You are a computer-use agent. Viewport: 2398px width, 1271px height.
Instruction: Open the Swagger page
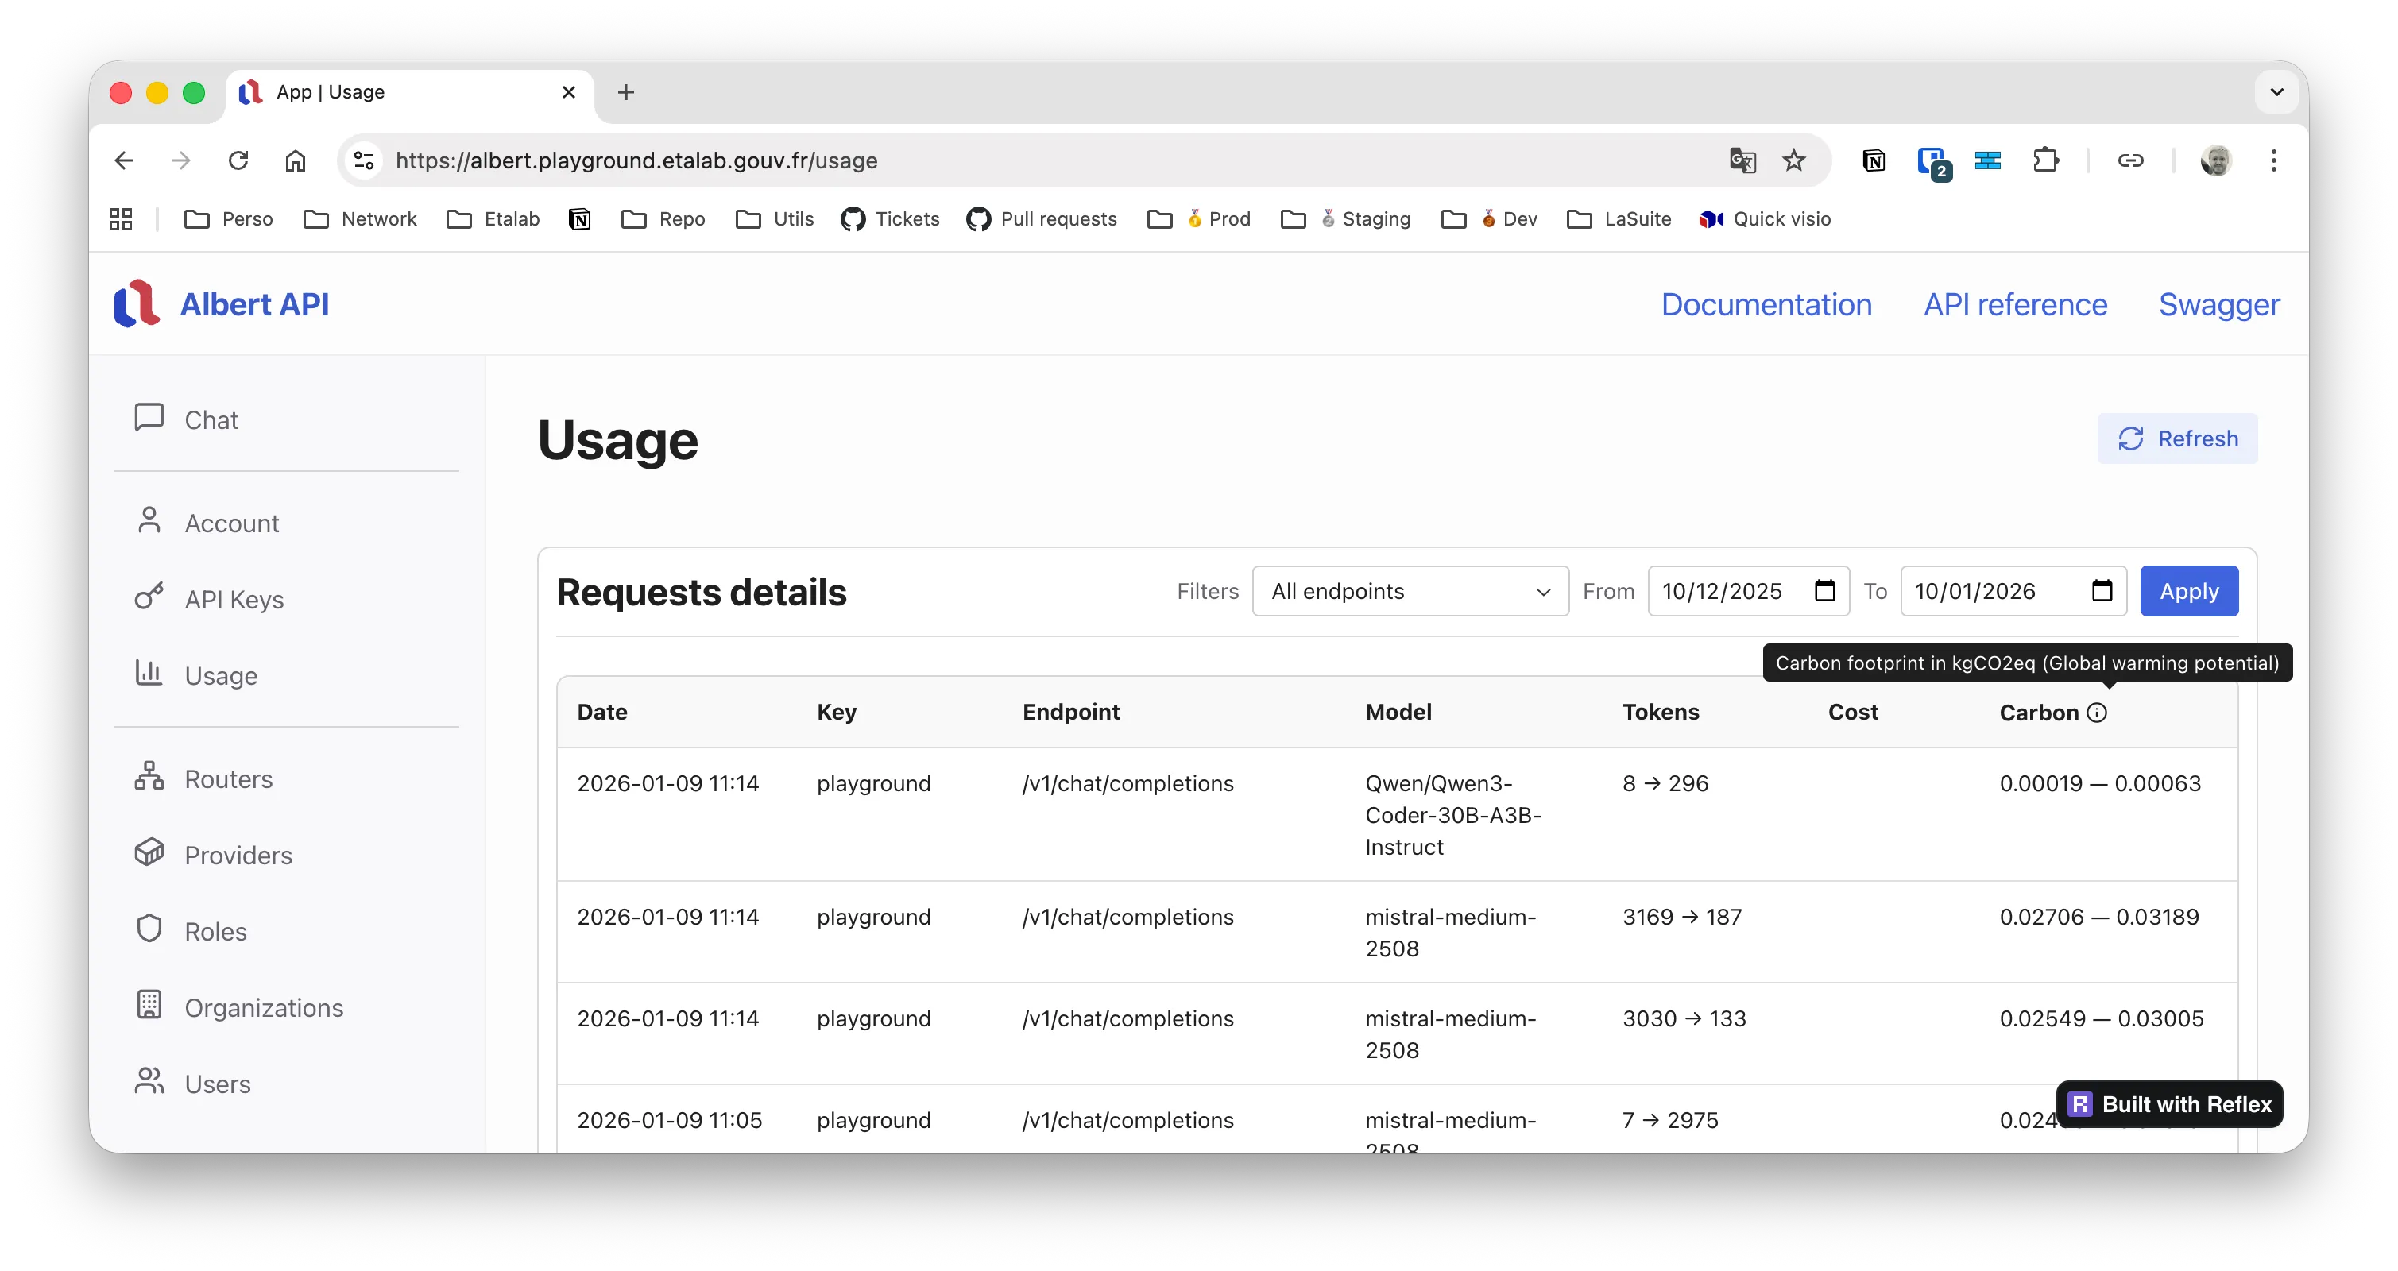tap(2218, 303)
